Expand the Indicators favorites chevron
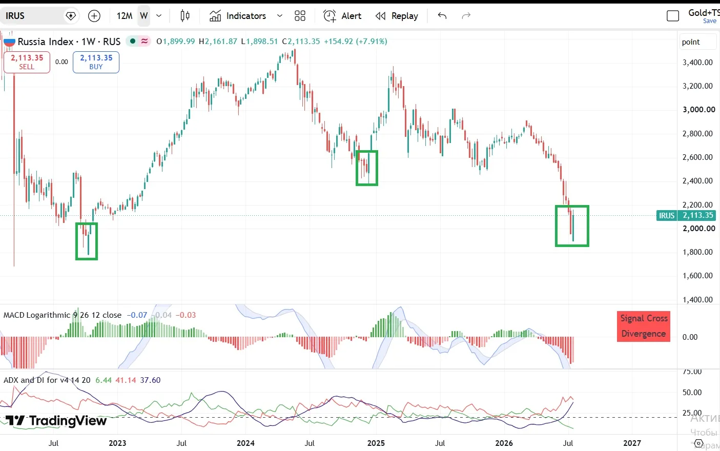Viewport: 720px width, 451px height. [x=280, y=16]
